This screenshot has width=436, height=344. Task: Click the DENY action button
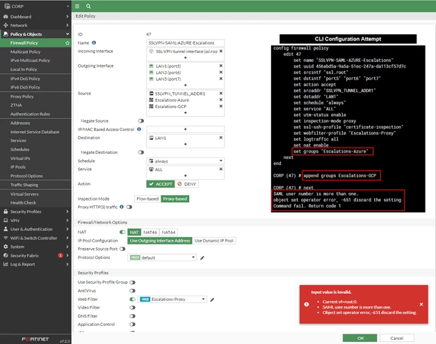click(x=187, y=184)
